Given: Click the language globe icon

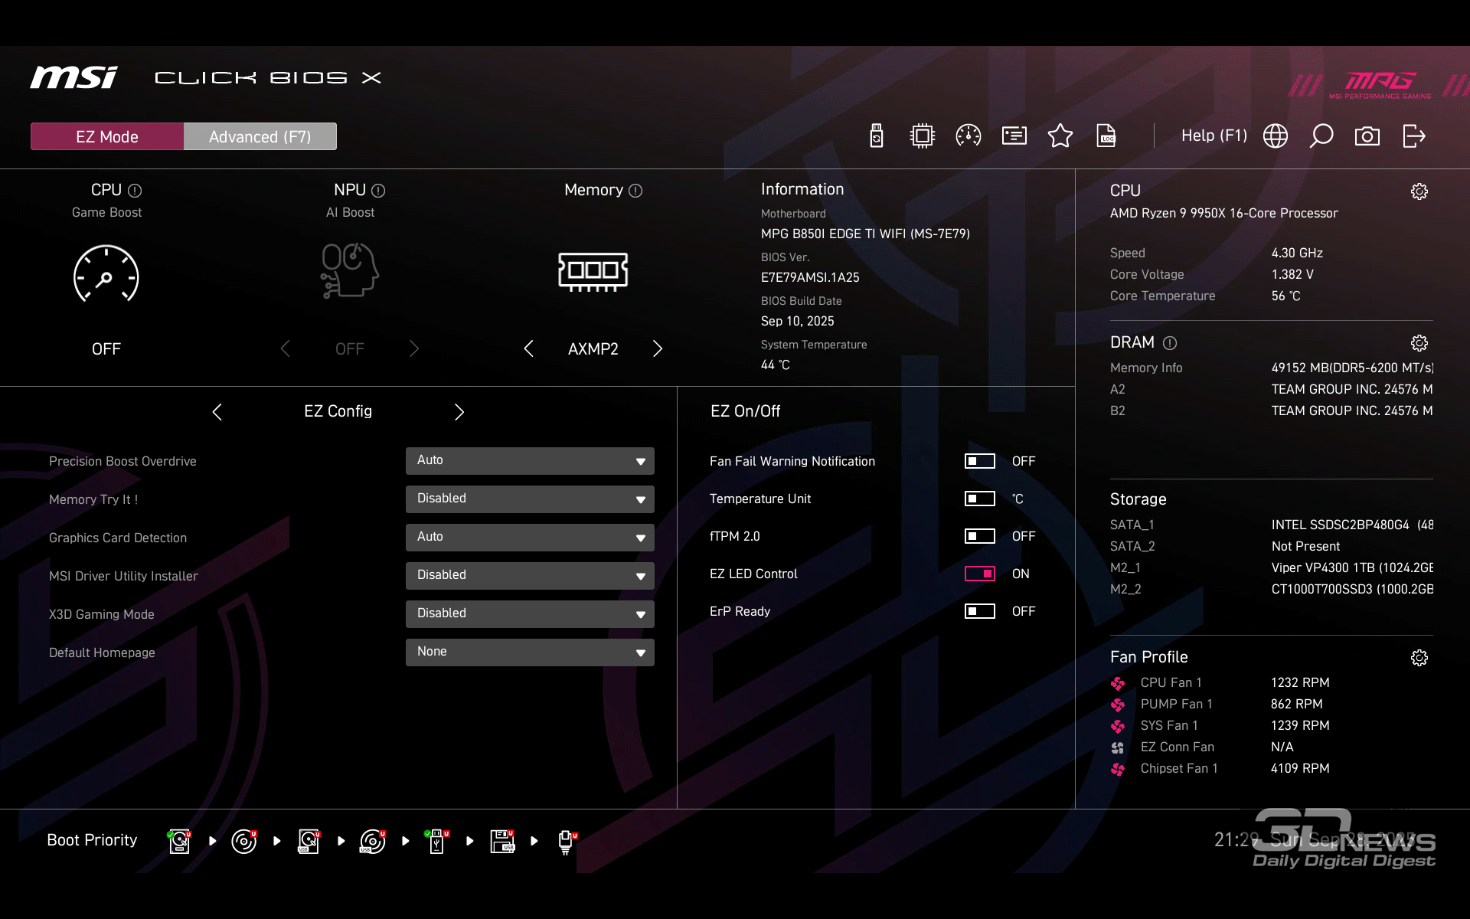Looking at the screenshot, I should [1275, 136].
